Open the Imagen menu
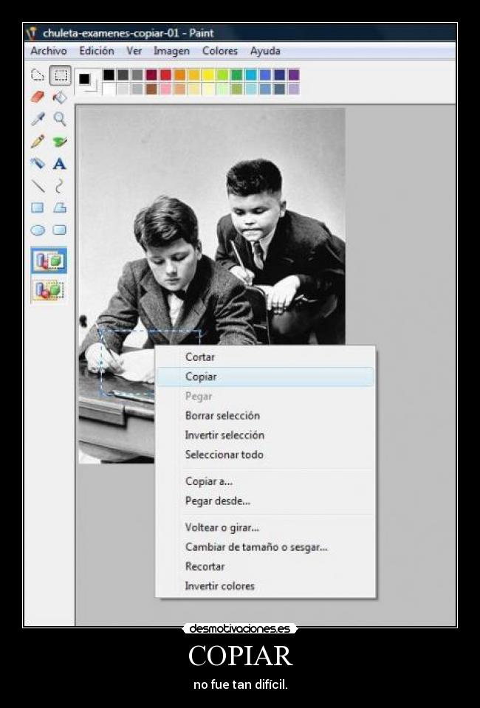The image size is (480, 708). [x=171, y=51]
